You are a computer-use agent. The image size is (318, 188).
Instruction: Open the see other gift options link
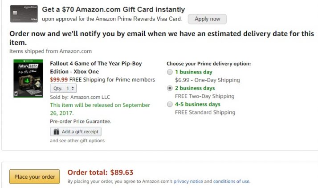(x=77, y=141)
